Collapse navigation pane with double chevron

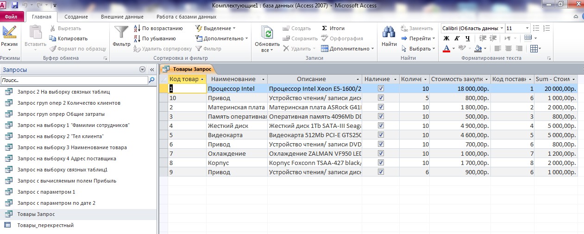[x=151, y=70]
